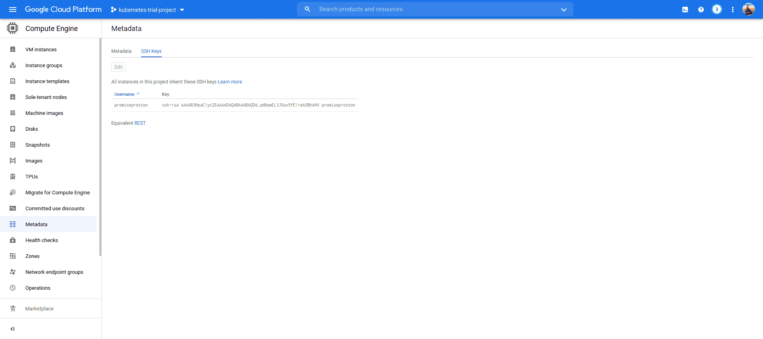This screenshot has height=339, width=763.
Task: Open Snapshots from the sidebar
Action: [x=38, y=145]
